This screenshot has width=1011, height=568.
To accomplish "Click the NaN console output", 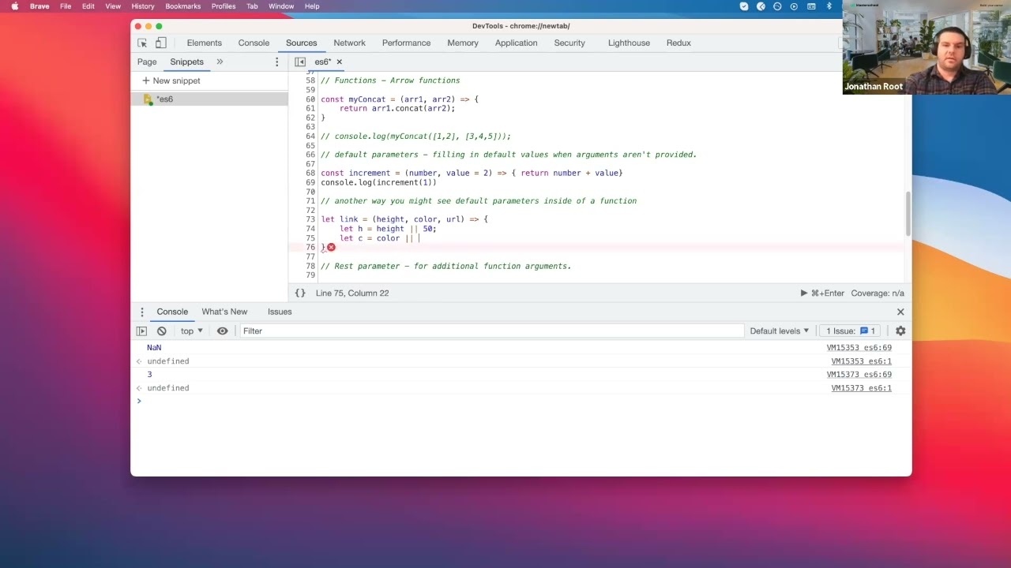I will click(154, 348).
